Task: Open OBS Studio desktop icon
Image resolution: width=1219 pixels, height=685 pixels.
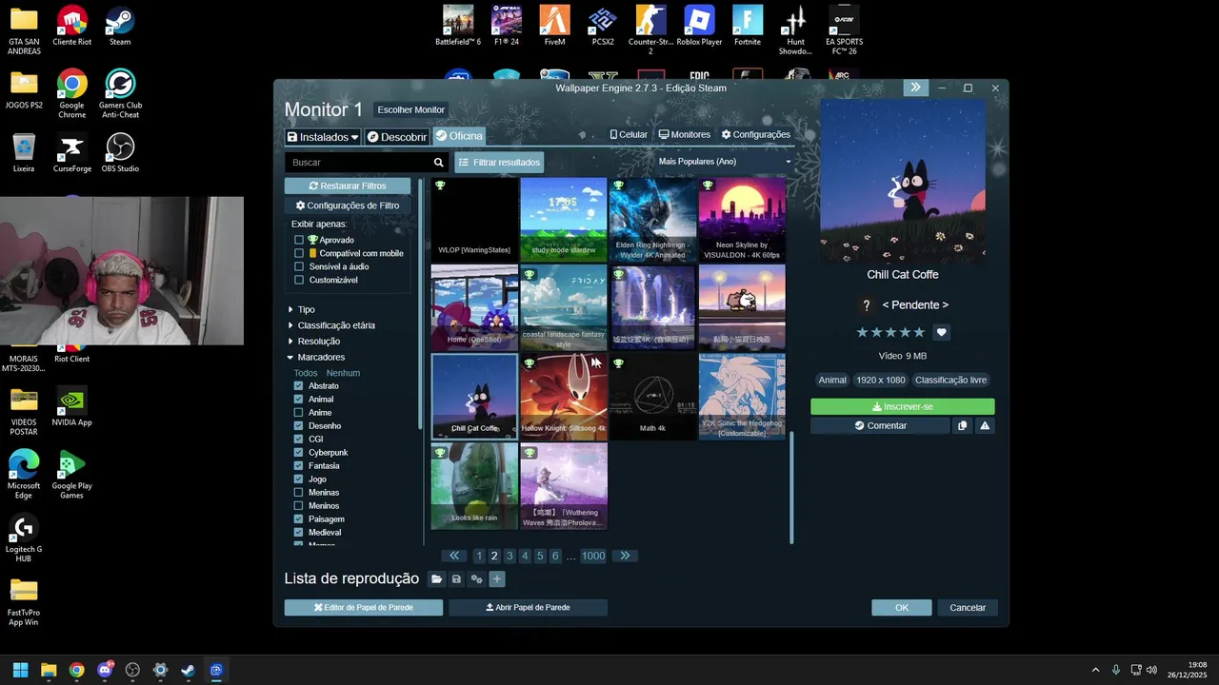Action: pos(120,152)
